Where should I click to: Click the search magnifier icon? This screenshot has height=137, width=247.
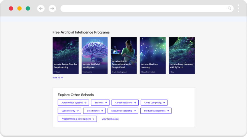coord(230,9)
